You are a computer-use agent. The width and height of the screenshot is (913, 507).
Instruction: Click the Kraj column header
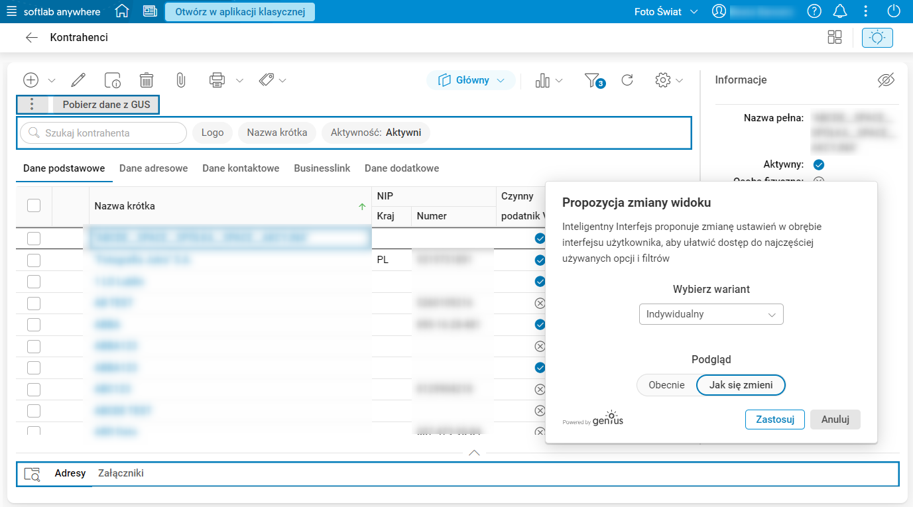tap(392, 216)
